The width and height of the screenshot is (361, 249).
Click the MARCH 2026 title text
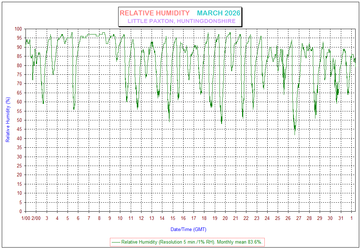tap(218, 13)
